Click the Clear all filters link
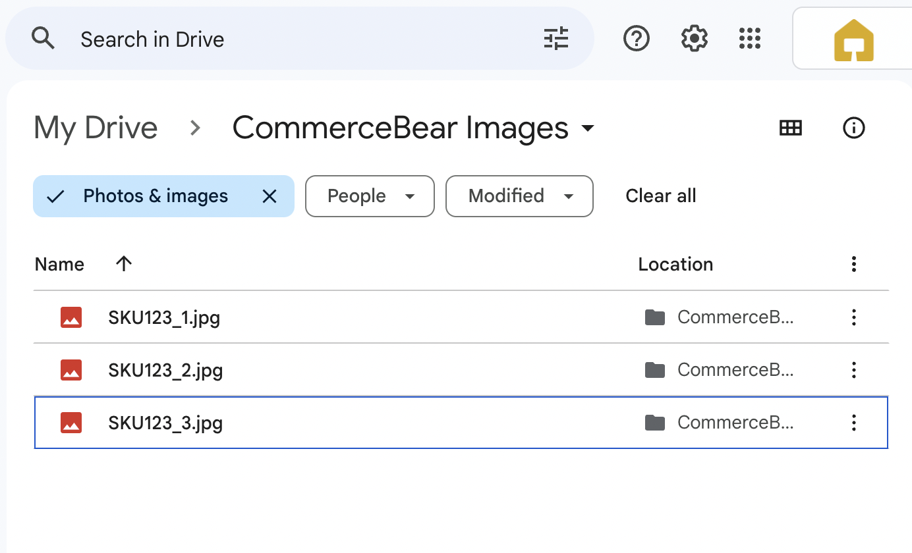 pos(660,196)
